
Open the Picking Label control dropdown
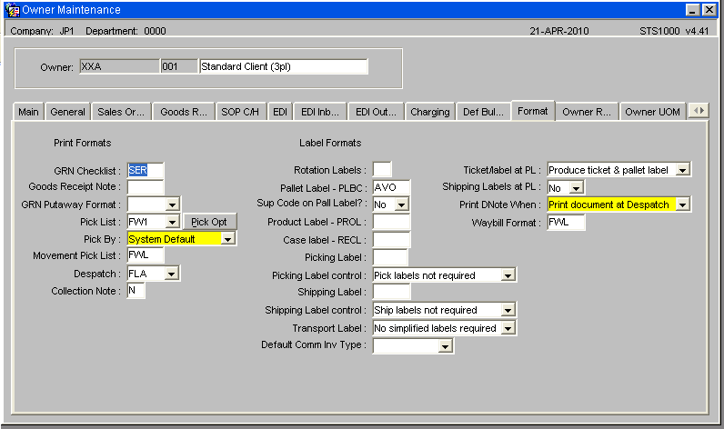pos(508,275)
